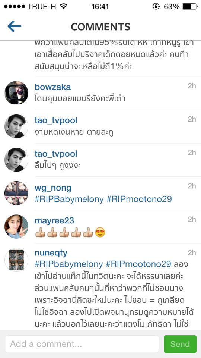Open wg_nong's avatar
The image size is (201, 358).
[x=16, y=193]
